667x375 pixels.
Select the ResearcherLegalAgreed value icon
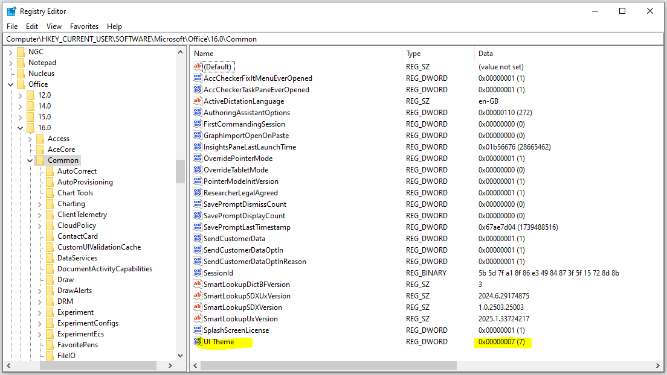click(x=198, y=192)
